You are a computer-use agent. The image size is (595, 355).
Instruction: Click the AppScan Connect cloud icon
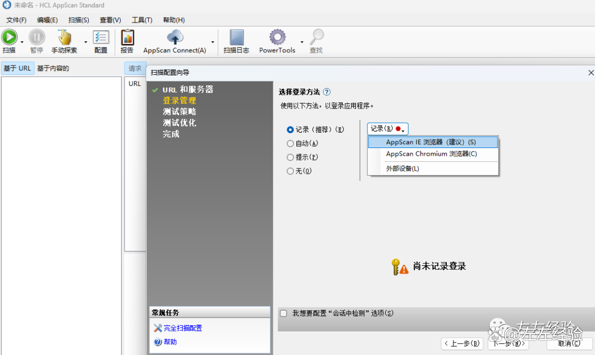[x=175, y=37]
